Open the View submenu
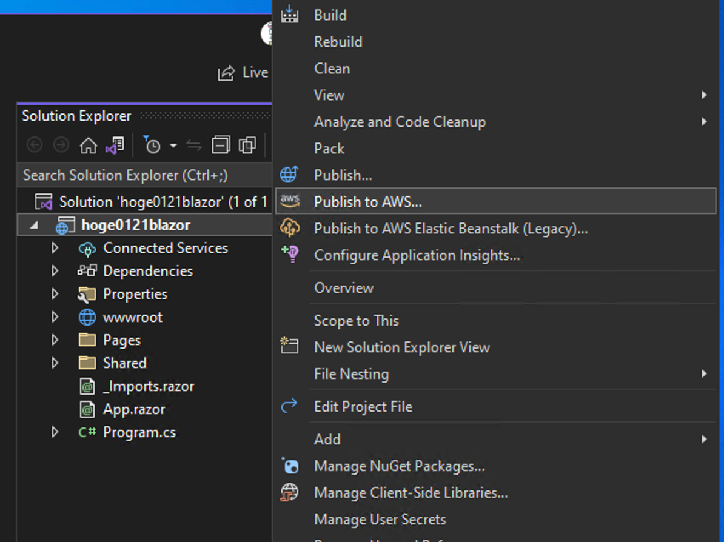Viewport: 724px width, 542px height. click(496, 95)
